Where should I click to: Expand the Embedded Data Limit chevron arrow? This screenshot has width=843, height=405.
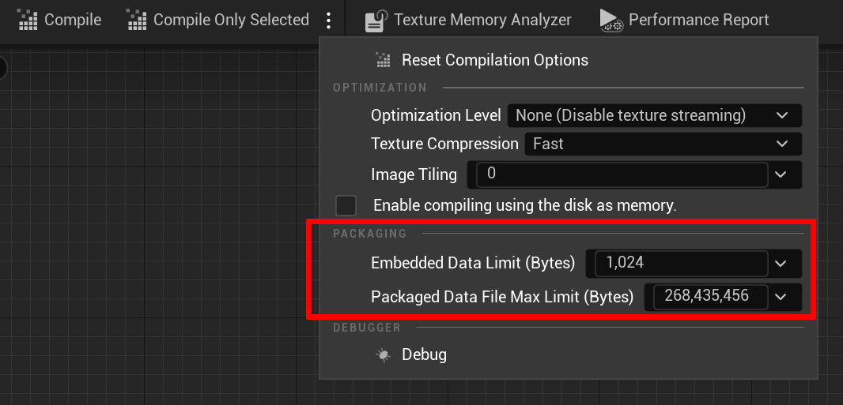click(x=781, y=264)
